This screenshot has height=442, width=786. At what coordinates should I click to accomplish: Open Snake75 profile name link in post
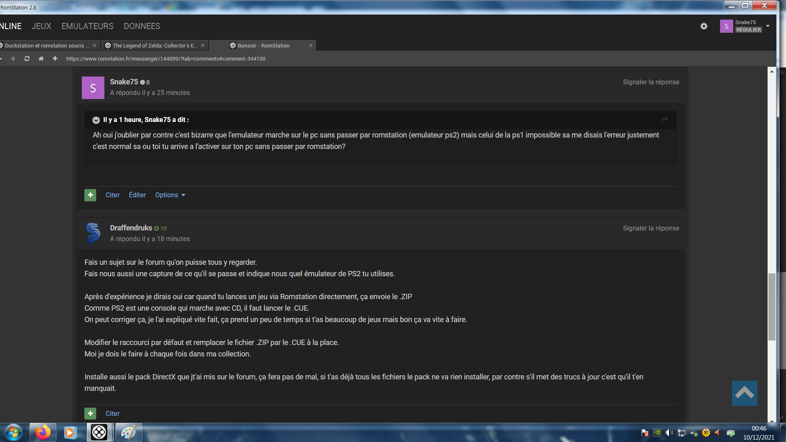coord(124,82)
